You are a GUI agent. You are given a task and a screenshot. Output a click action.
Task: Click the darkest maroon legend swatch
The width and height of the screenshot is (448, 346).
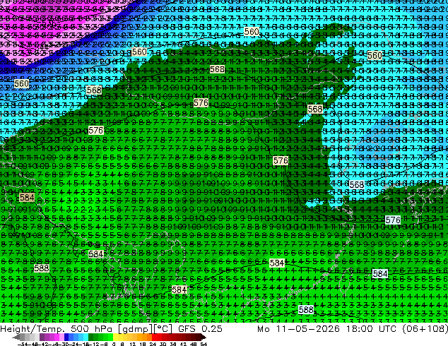(199, 337)
